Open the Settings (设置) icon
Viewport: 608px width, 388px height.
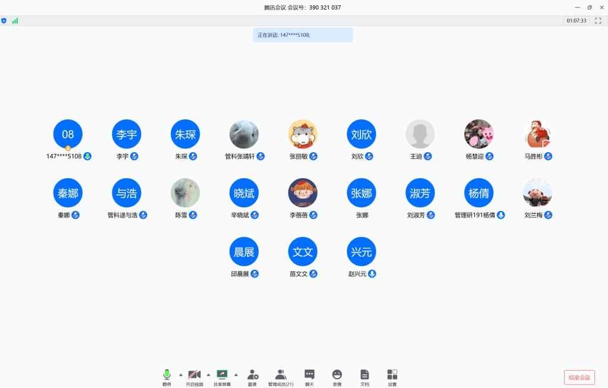[392, 374]
